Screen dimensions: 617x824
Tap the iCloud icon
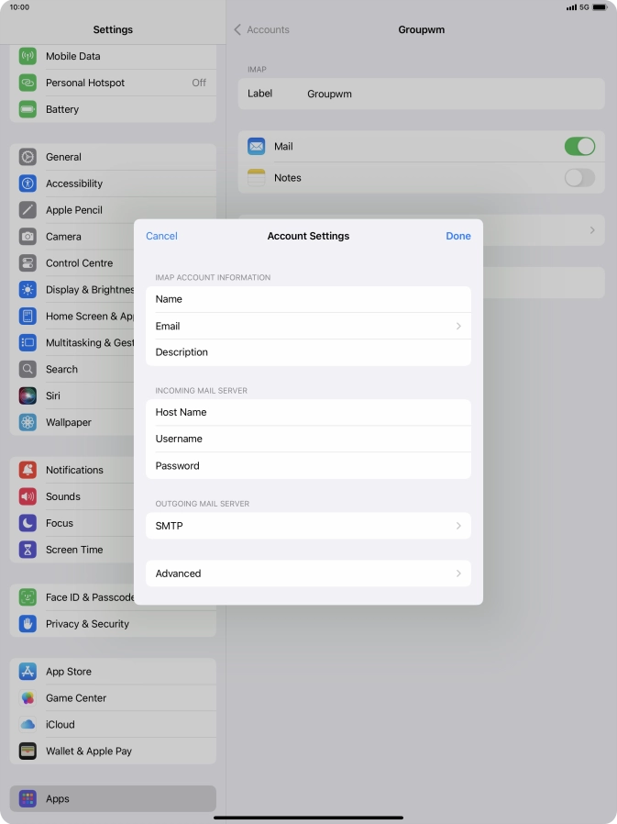click(x=28, y=725)
